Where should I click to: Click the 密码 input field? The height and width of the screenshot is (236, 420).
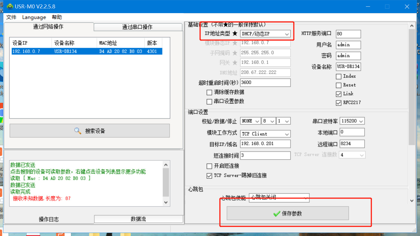click(348, 56)
